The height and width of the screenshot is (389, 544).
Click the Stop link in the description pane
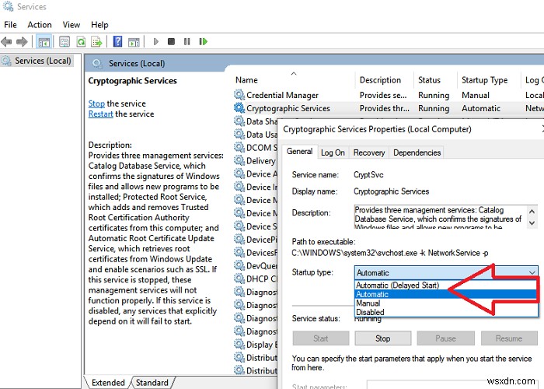[x=96, y=103]
